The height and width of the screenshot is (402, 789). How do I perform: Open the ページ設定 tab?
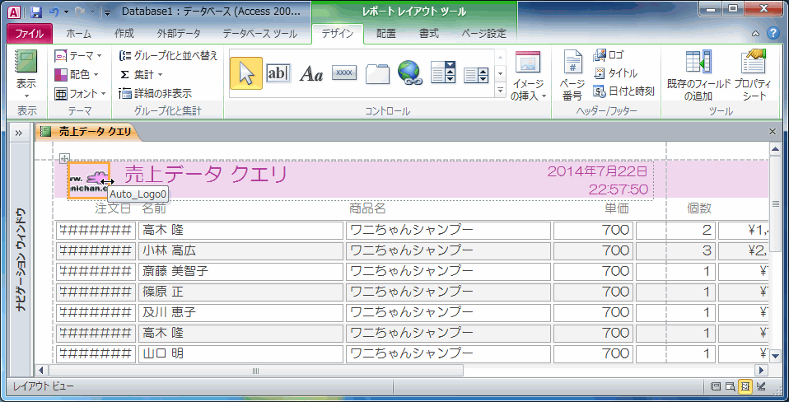[483, 34]
